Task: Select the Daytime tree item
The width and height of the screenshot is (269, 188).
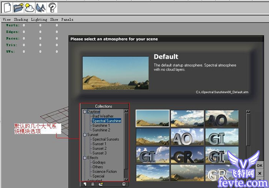Action: click(93, 111)
